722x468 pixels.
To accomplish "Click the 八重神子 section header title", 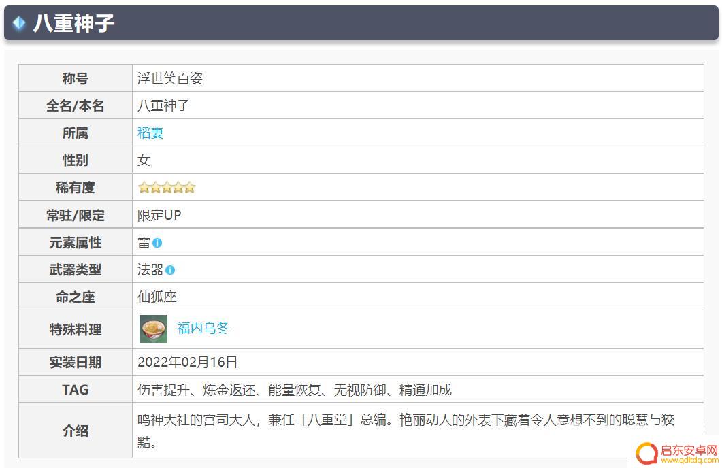I will click(73, 22).
